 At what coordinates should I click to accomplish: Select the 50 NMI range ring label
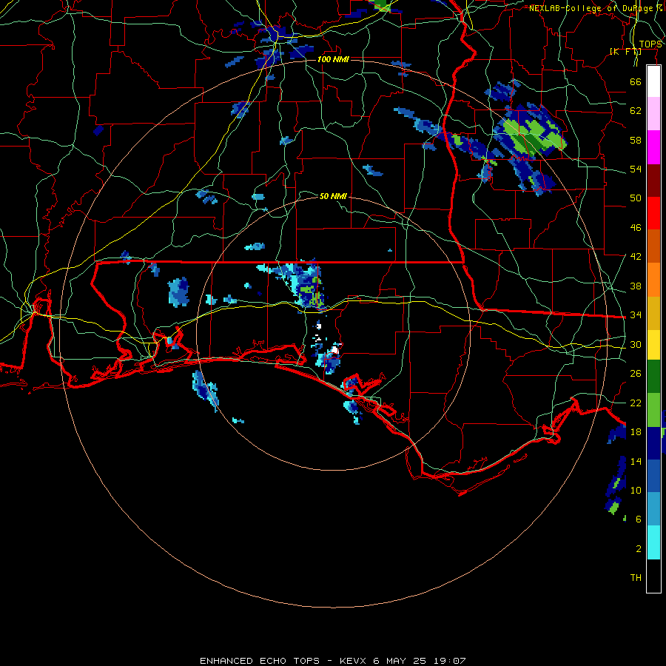[x=333, y=196]
